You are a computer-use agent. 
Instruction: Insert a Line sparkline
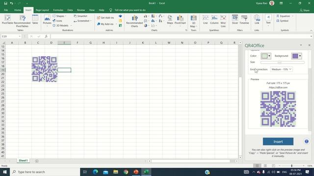pos(205,20)
